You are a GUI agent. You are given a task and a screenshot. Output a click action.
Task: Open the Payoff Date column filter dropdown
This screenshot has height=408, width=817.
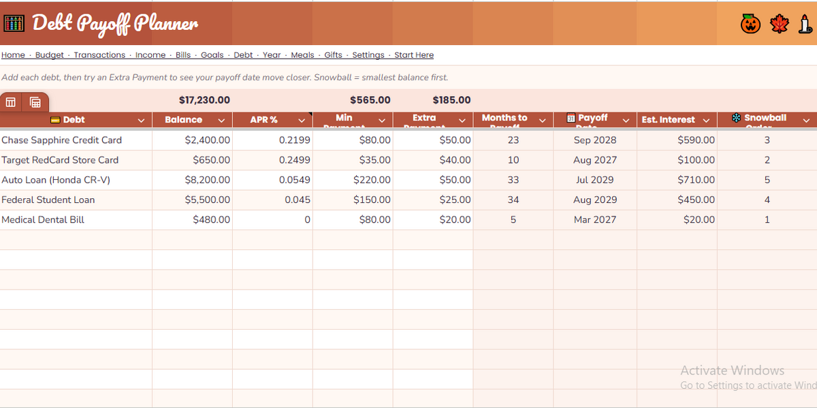click(626, 121)
